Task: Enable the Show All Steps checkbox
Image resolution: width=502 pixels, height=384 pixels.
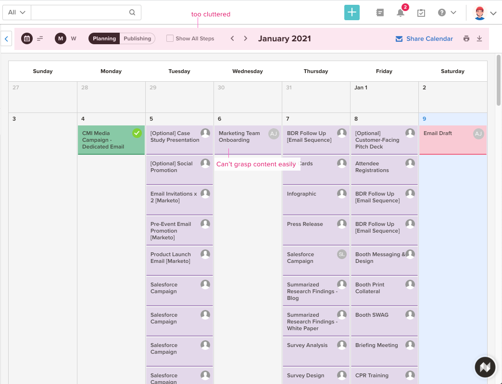Action: pos(170,38)
